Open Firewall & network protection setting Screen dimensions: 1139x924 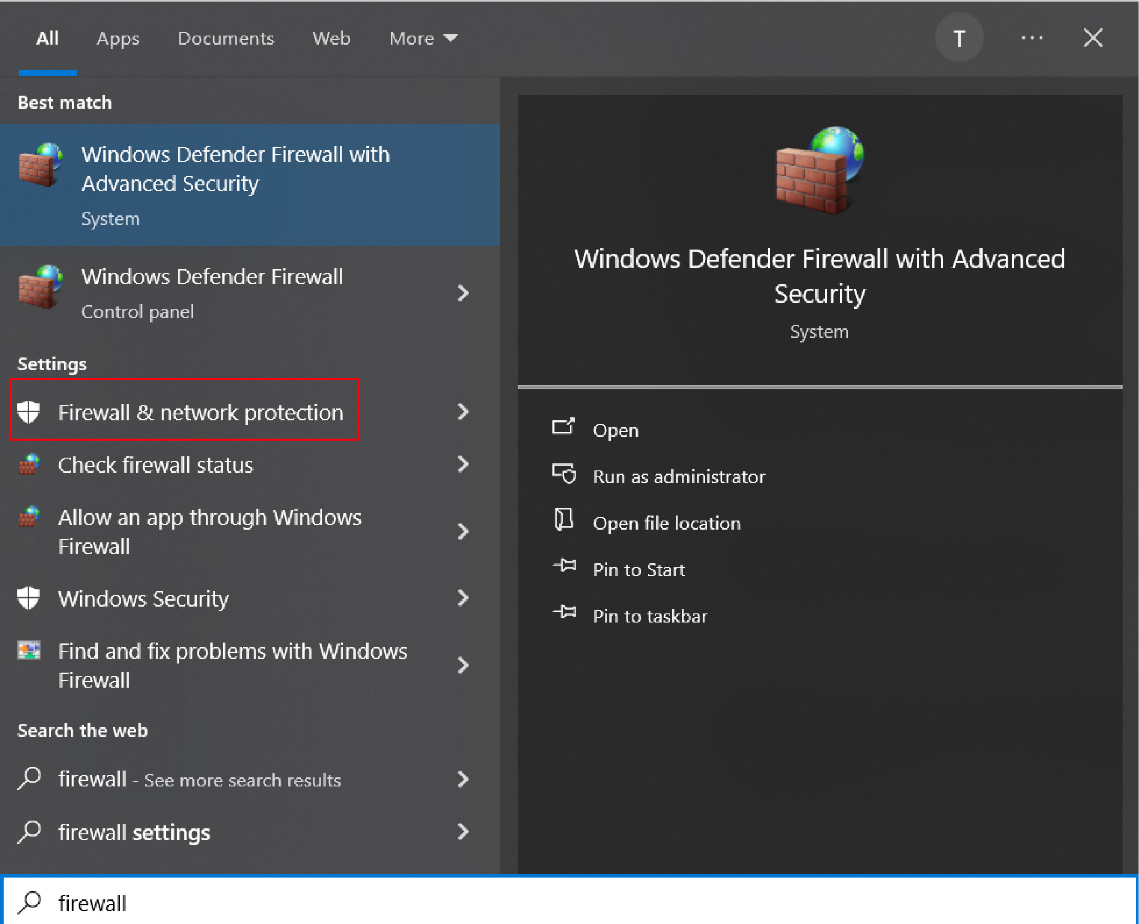[x=200, y=413]
